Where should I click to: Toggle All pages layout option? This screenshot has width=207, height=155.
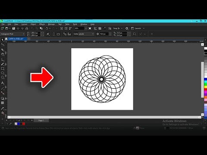point(65,34)
